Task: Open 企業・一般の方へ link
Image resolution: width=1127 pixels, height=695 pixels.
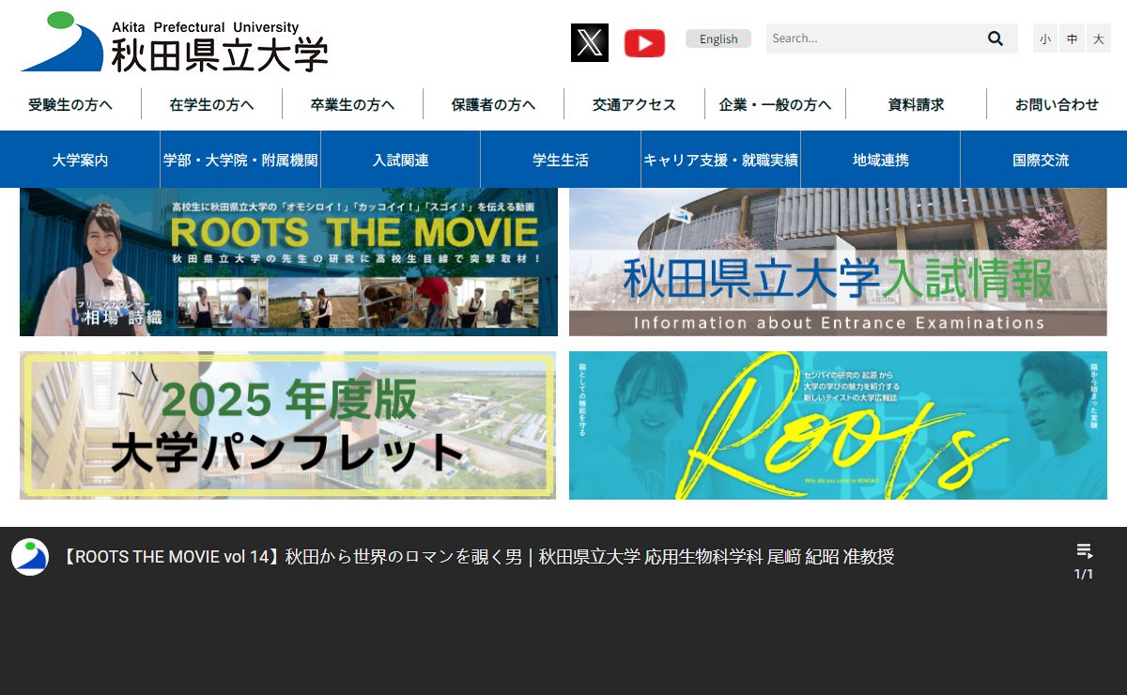Action: point(775,104)
